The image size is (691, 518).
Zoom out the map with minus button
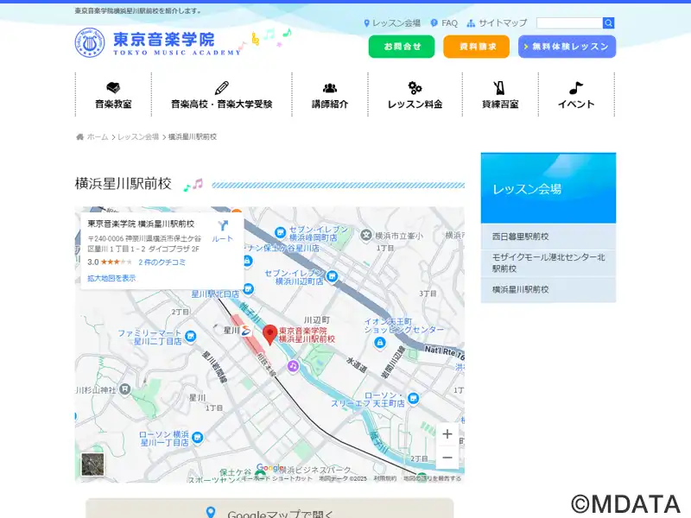click(447, 458)
